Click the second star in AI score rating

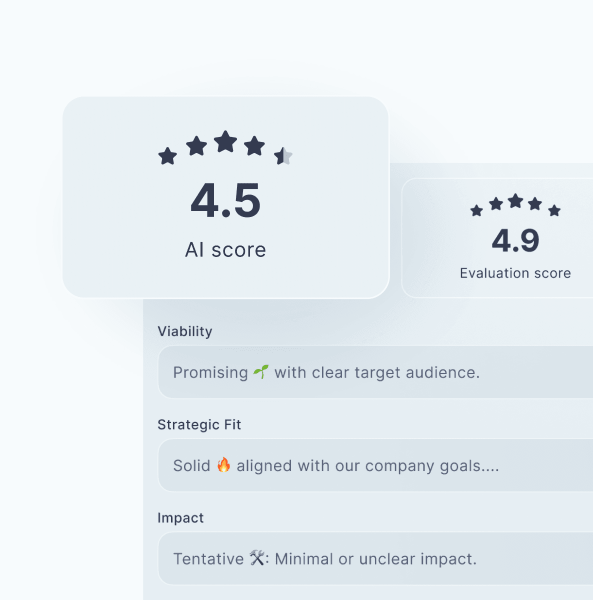click(x=196, y=146)
